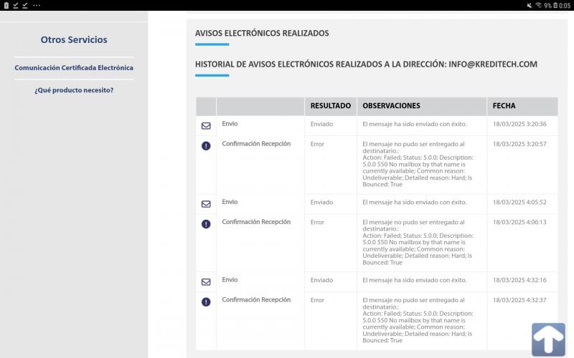The image size is (574, 358).
Task: Click the Otros Servicios heading
Action: (x=74, y=39)
